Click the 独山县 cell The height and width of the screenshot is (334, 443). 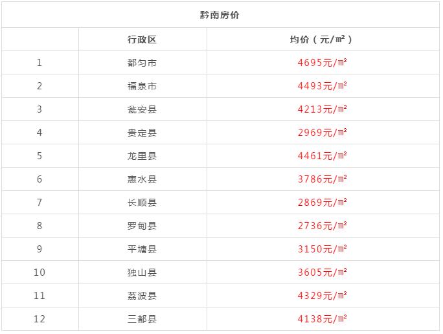[x=142, y=273]
